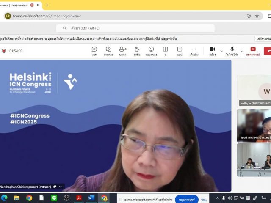The image size is (271, 203).
Task: Close the current Teams browser tab
Action: 38,5
